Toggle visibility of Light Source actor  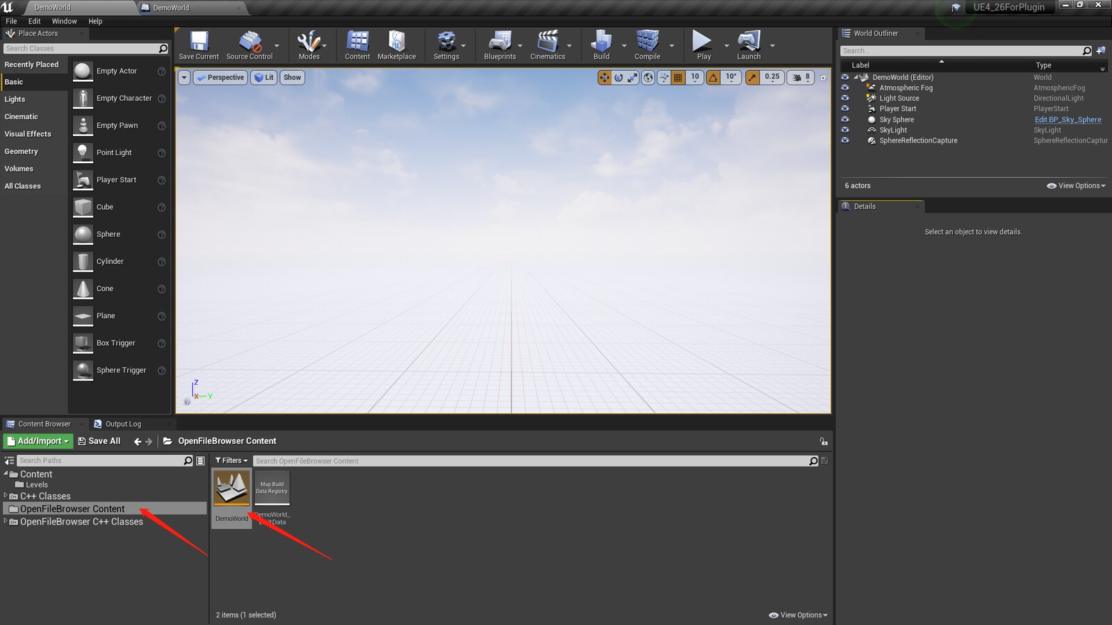coord(845,98)
